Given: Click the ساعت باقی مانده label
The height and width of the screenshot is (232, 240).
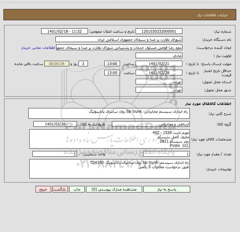Looking at the screenshot, I should point(29,64).
